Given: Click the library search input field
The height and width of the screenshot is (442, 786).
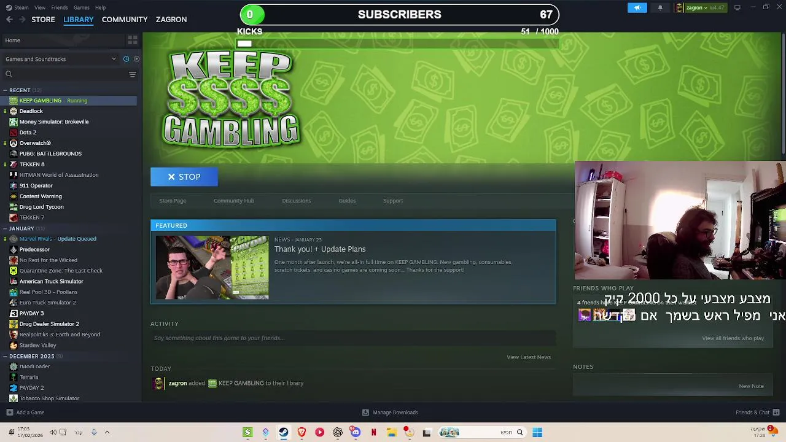Looking at the screenshot, I should click(69, 74).
